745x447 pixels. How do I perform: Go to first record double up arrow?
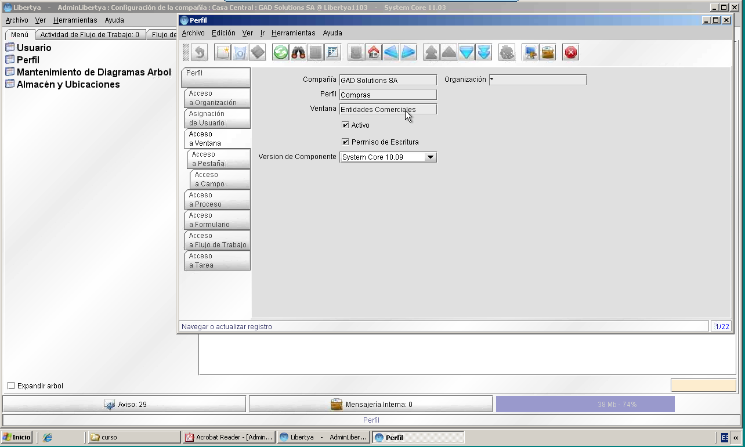[432, 52]
